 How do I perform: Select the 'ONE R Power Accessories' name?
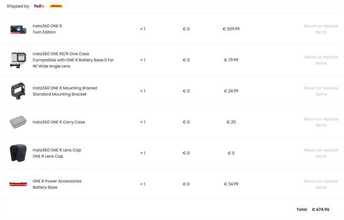point(57,181)
